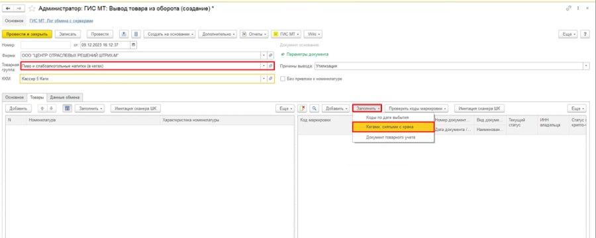Click the Характеристика номенклатуры column header
The width and height of the screenshot is (596, 238).
(x=227, y=120)
